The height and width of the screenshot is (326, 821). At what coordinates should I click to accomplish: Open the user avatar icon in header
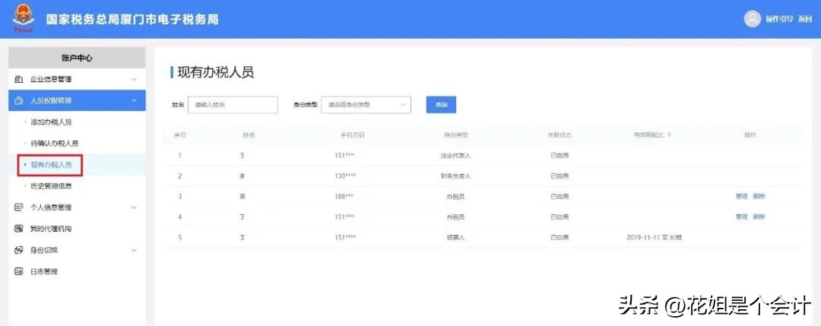(x=752, y=19)
